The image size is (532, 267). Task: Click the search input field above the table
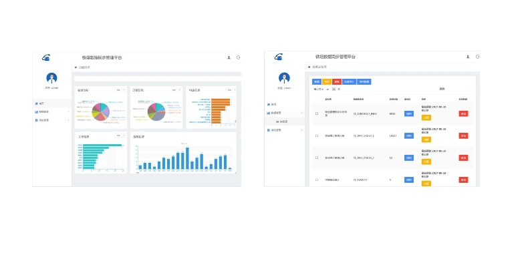pos(454,89)
